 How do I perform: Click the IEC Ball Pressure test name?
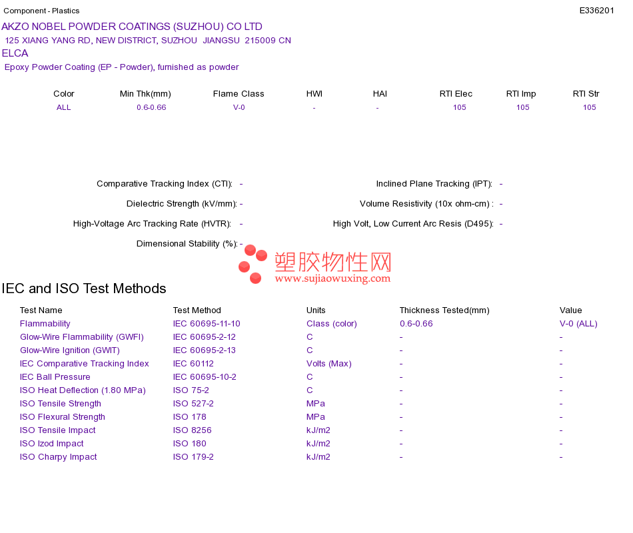tap(55, 376)
